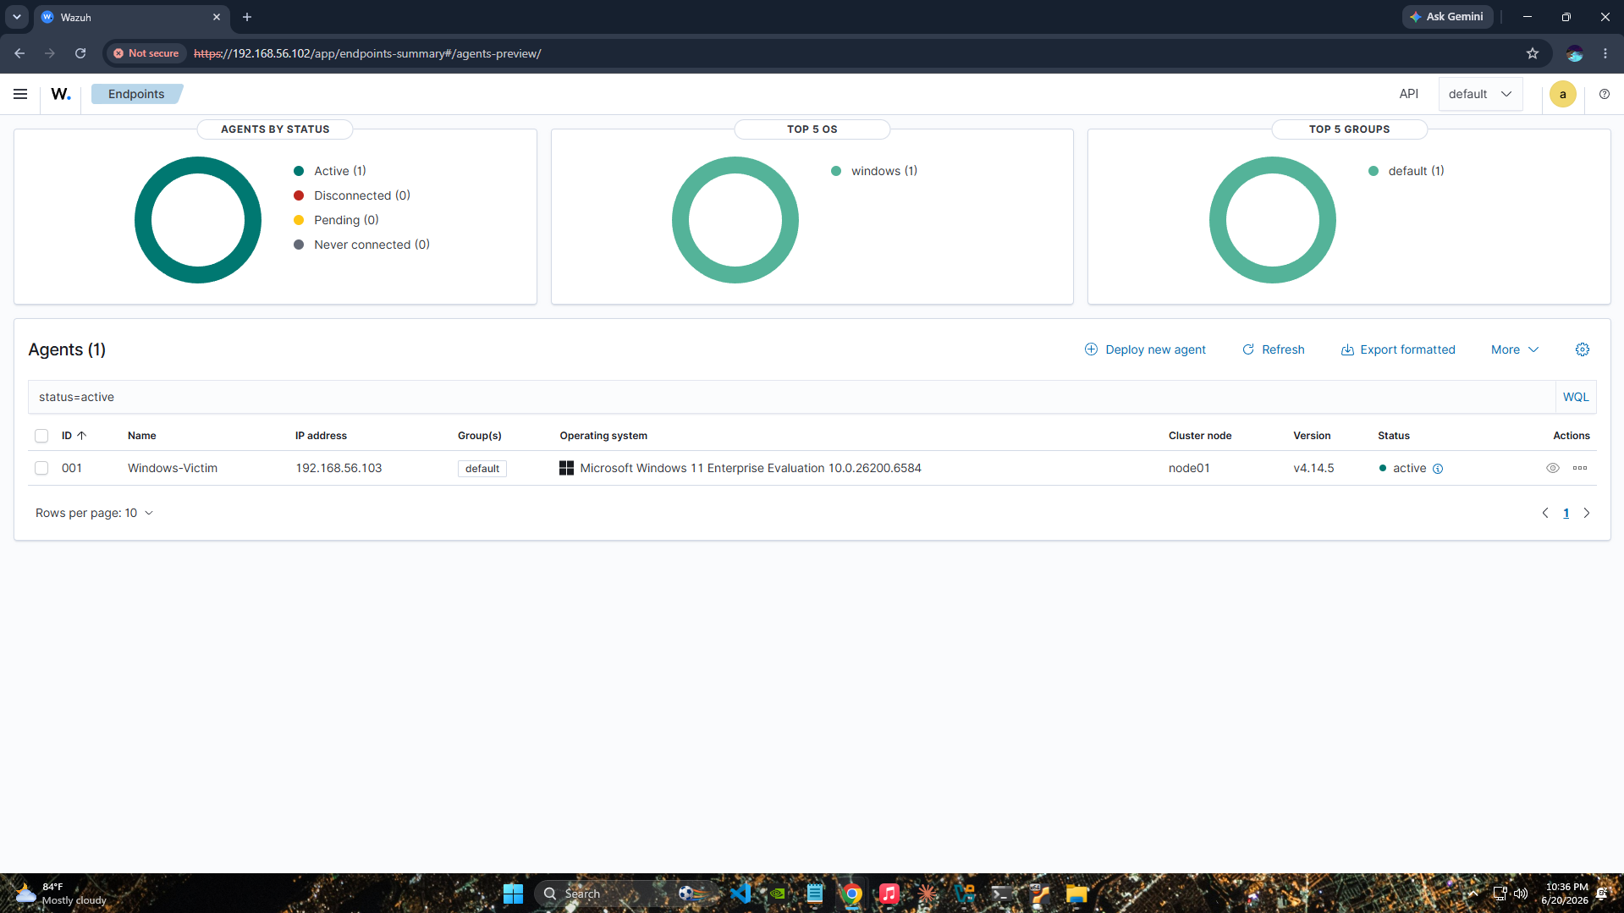Viewport: 1624px width, 913px height.
Task: Open the network icon in the system tray
Action: [1500, 894]
